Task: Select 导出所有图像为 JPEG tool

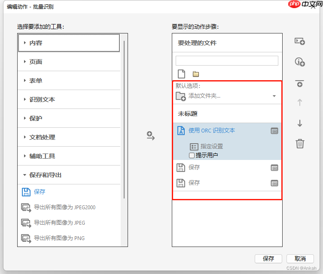Action: 59,223
